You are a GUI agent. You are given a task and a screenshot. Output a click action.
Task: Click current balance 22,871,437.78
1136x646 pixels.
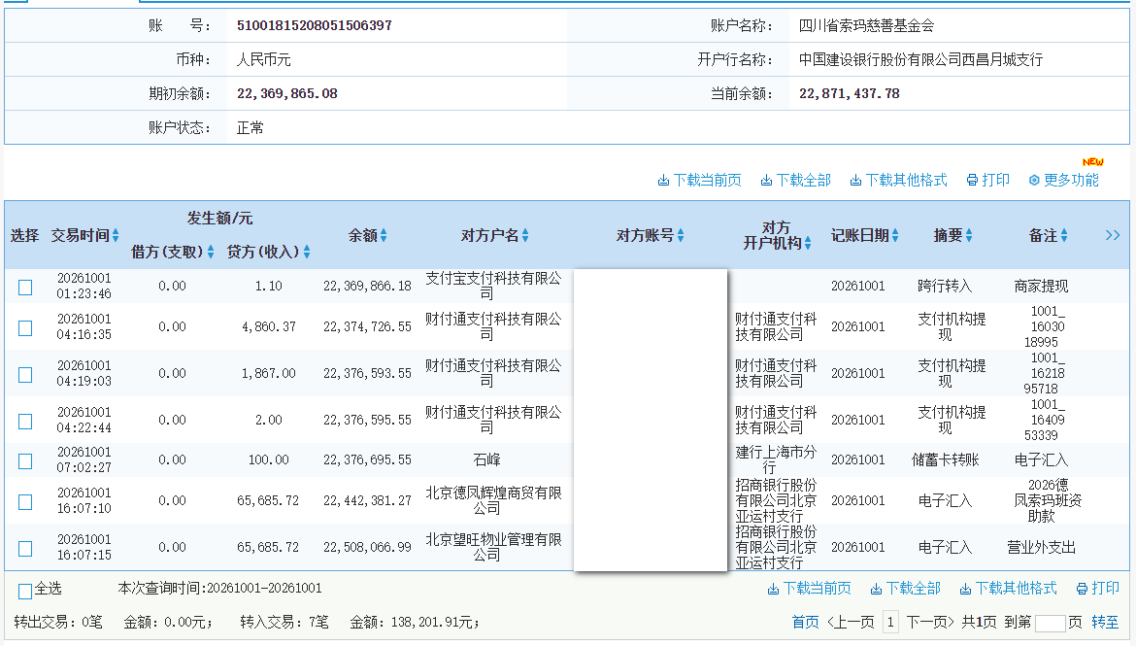click(x=850, y=93)
